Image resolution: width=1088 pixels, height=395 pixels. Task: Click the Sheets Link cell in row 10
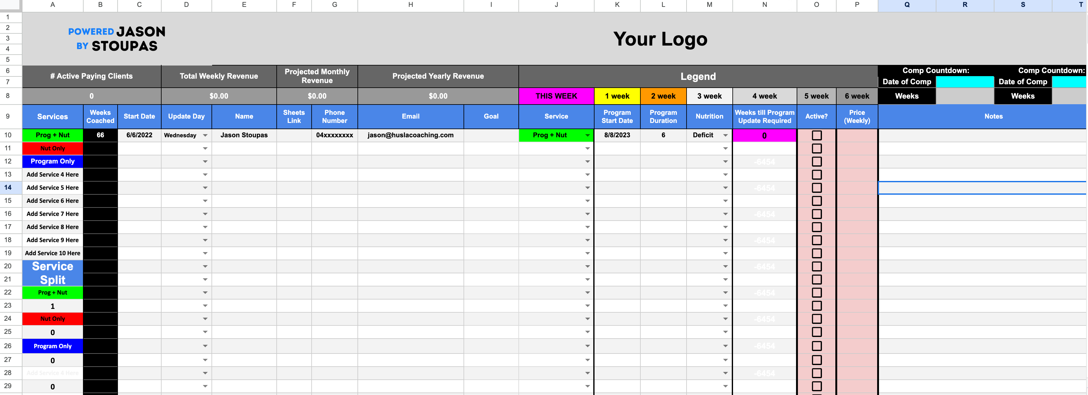291,135
